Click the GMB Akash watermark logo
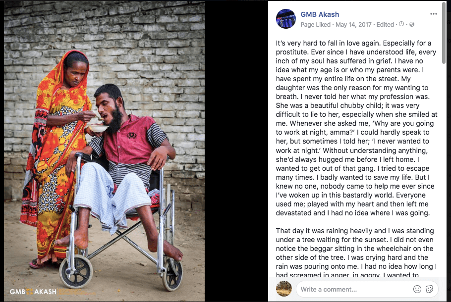The height and width of the screenshot is (302, 451). point(33,292)
